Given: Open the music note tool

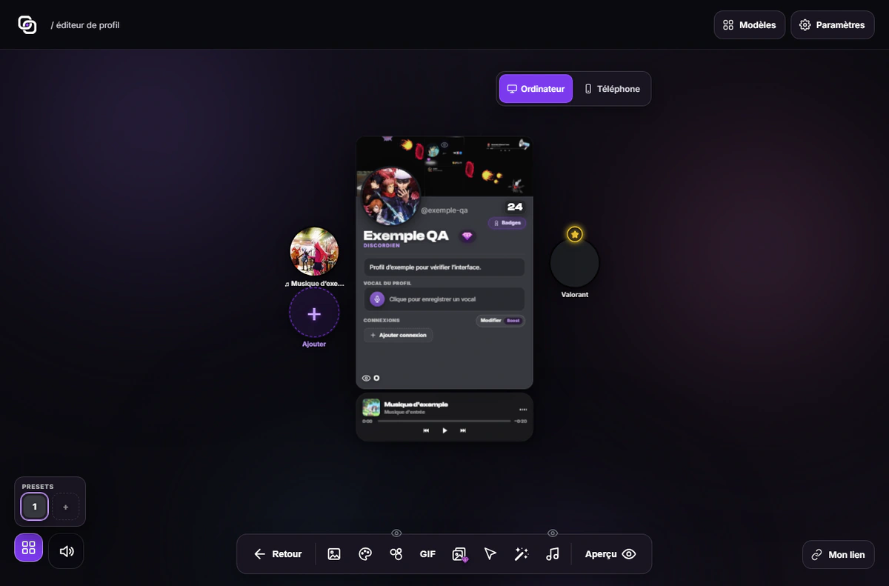Looking at the screenshot, I should [x=553, y=554].
